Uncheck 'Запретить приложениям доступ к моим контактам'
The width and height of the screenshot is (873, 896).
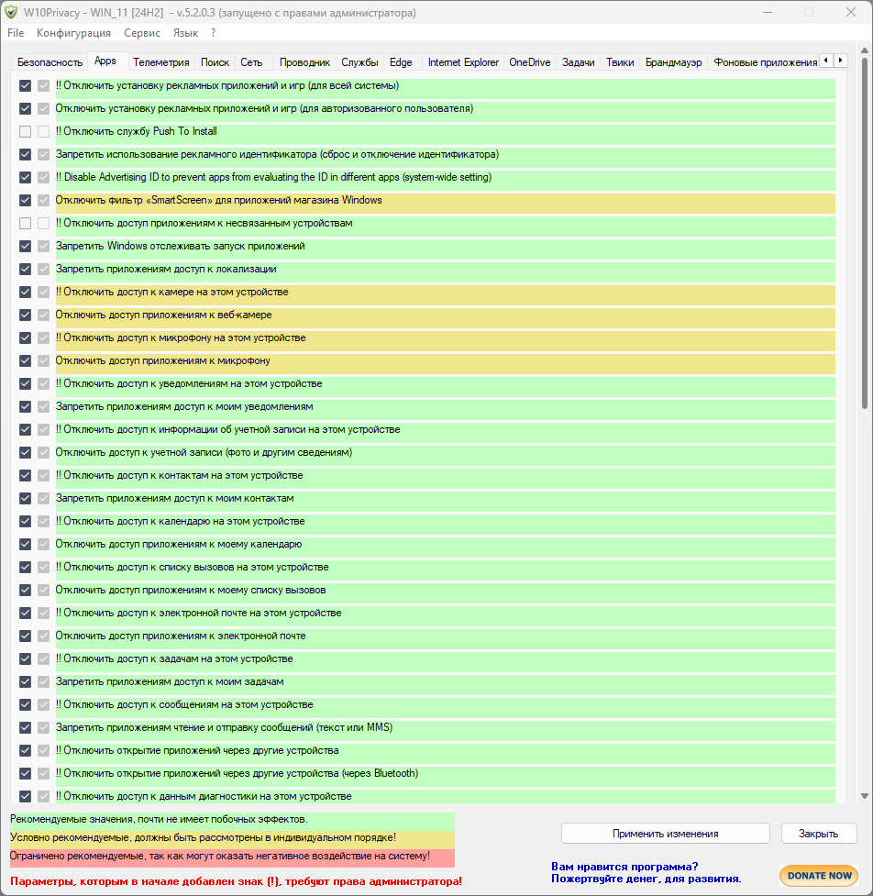point(25,498)
